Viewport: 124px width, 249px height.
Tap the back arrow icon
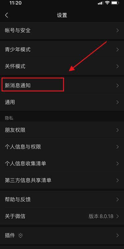pyautogui.click(x=6, y=15)
